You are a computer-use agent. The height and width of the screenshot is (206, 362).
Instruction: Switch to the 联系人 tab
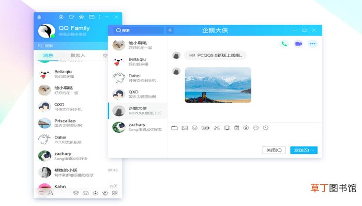pyautogui.click(x=78, y=56)
